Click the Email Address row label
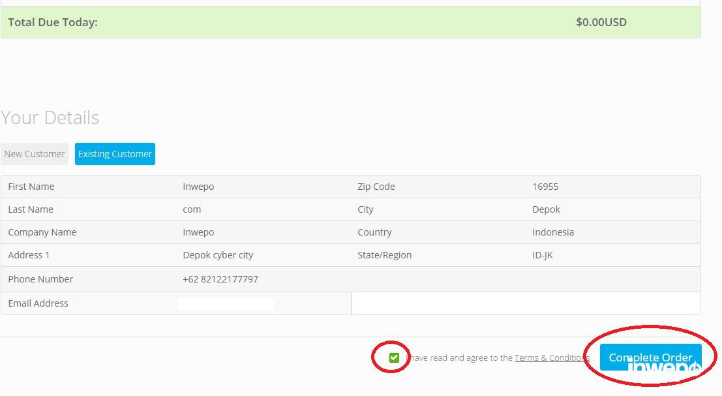This screenshot has width=722, height=396. click(x=38, y=303)
